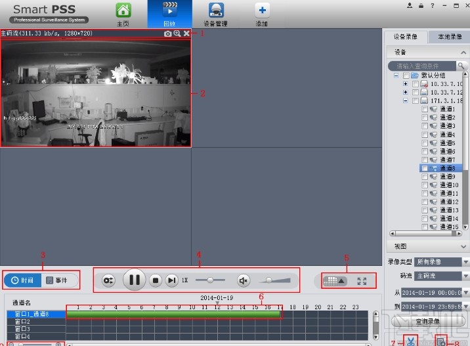
Task: Click the snapshot camera icon on video window
Action: (x=167, y=33)
